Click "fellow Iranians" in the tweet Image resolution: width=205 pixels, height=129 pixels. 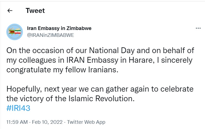92,70
